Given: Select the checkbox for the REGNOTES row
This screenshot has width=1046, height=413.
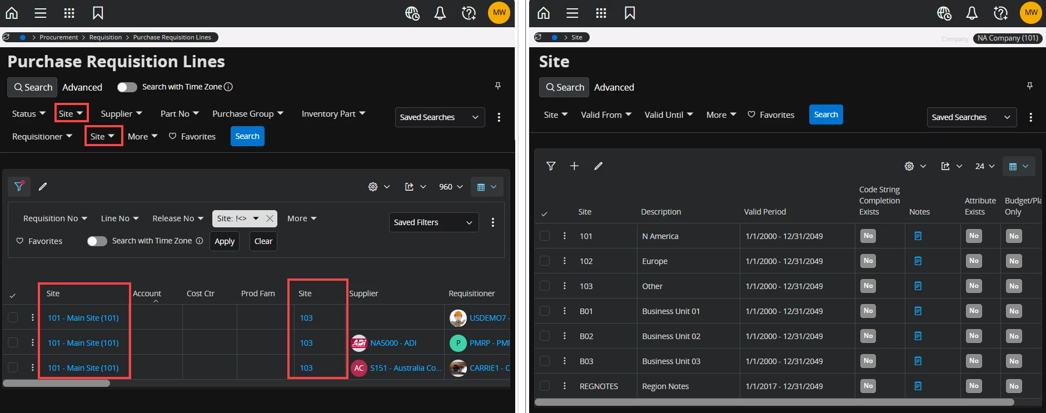Looking at the screenshot, I should coord(545,386).
